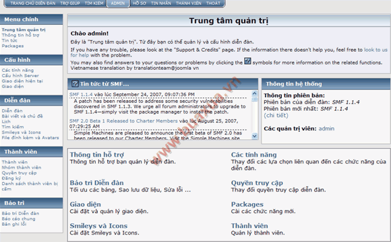
Task: Open Packages main panel heading
Action: pos(247,204)
